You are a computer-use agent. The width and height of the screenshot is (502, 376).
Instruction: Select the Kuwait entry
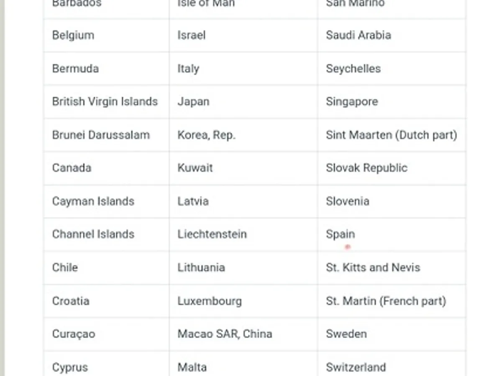click(195, 168)
